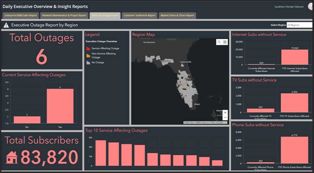Click the warning triangle outage icon

[6, 25]
